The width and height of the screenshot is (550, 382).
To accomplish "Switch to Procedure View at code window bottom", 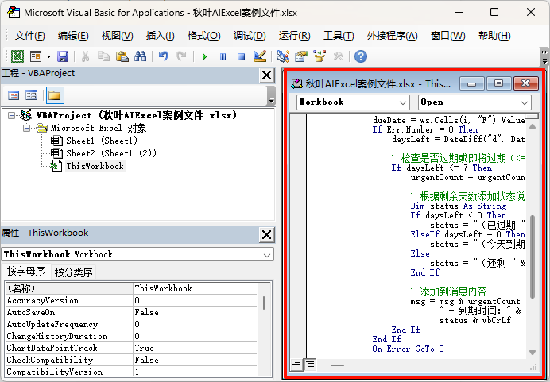I will click(x=296, y=364).
